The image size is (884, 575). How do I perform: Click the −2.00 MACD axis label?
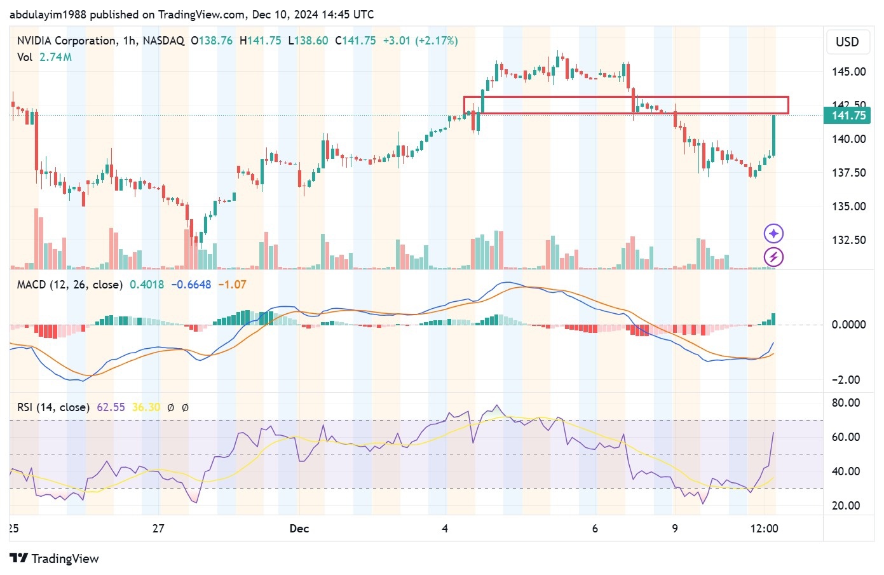tap(846, 380)
